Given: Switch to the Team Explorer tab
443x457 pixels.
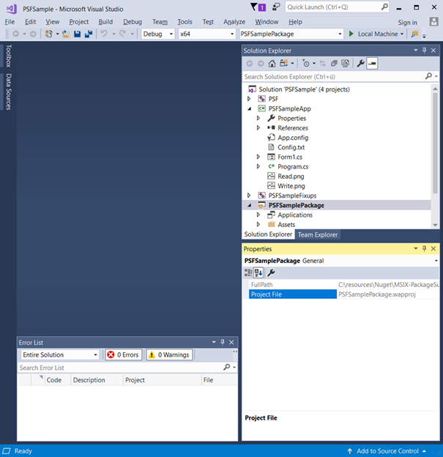Looking at the screenshot, I should click(x=318, y=234).
